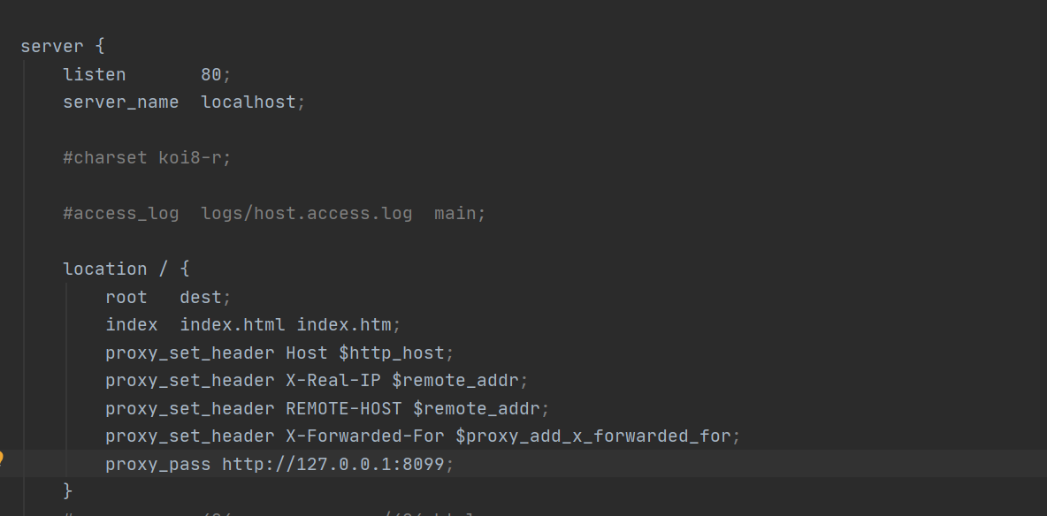Click the $http_host variable
Screen dimensions: 1047x516
coord(391,353)
